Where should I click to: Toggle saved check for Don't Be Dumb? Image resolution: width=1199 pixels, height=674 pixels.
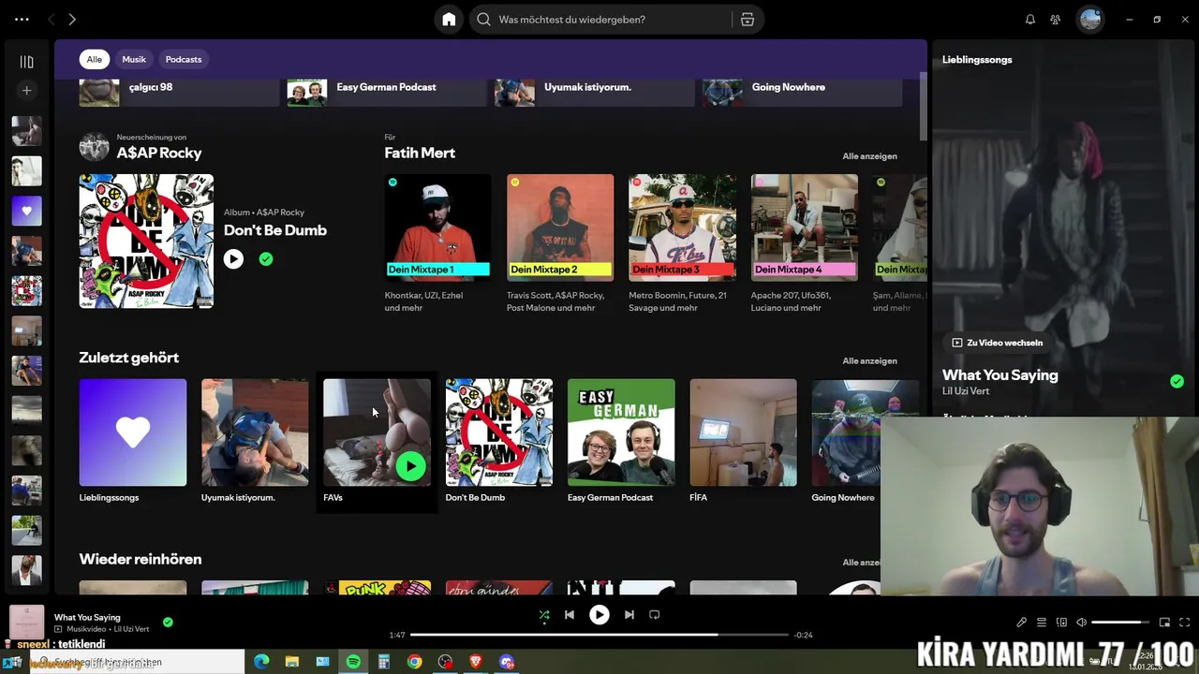[x=266, y=259]
